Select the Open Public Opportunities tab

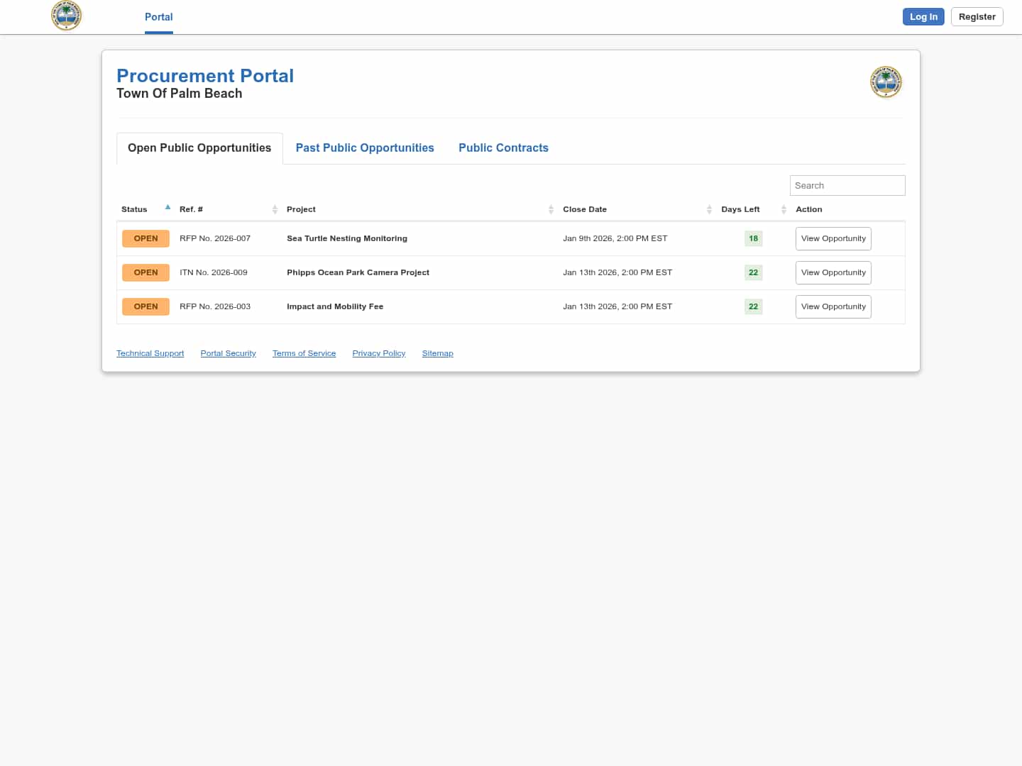click(199, 148)
